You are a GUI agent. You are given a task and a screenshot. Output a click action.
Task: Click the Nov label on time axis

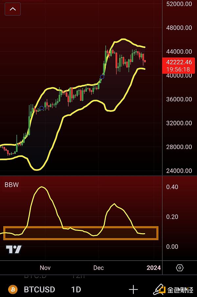[x=45, y=268]
